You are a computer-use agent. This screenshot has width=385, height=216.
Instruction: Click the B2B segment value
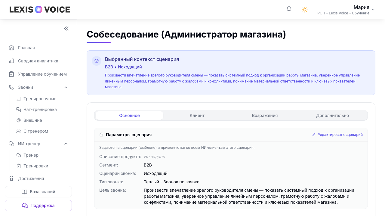pos(148,165)
